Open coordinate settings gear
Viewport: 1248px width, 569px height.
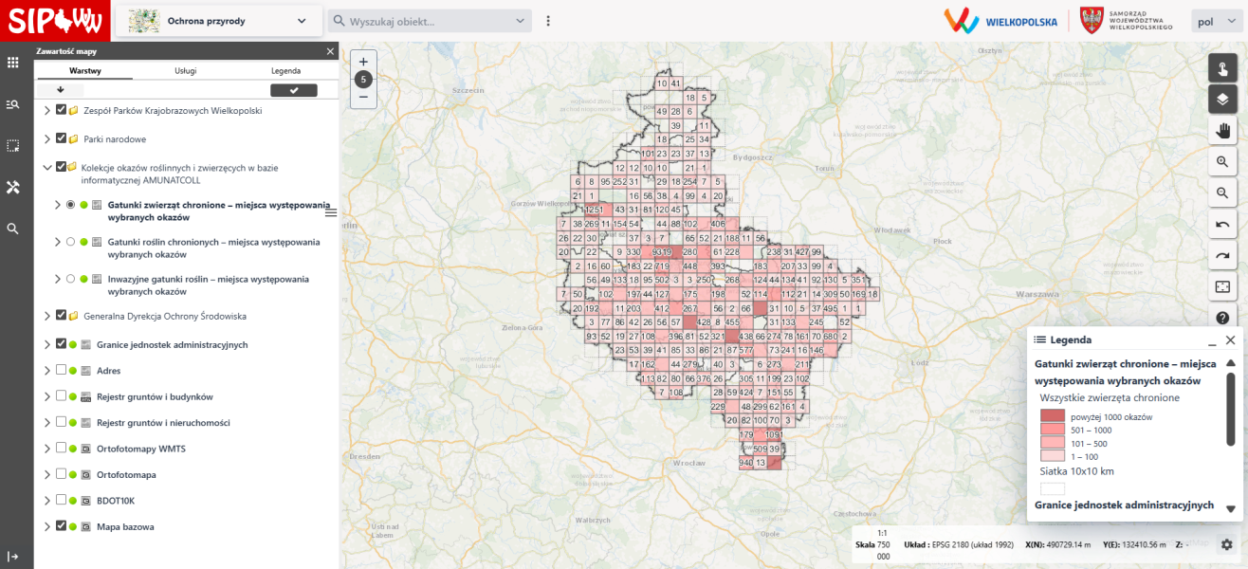pos(1226,544)
